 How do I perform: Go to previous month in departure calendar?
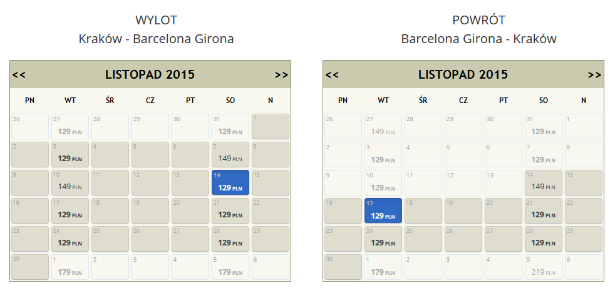[19, 75]
